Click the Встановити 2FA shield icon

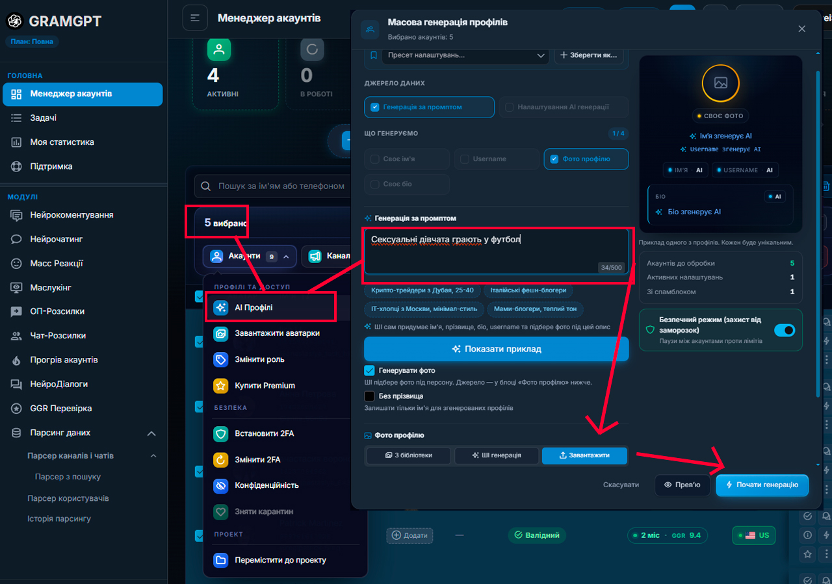pyautogui.click(x=221, y=433)
